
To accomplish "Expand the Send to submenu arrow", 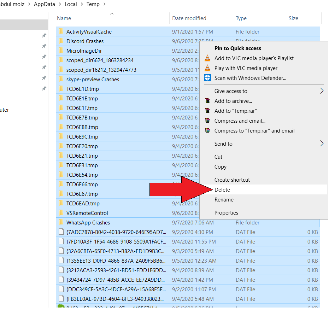I will coord(322,144).
